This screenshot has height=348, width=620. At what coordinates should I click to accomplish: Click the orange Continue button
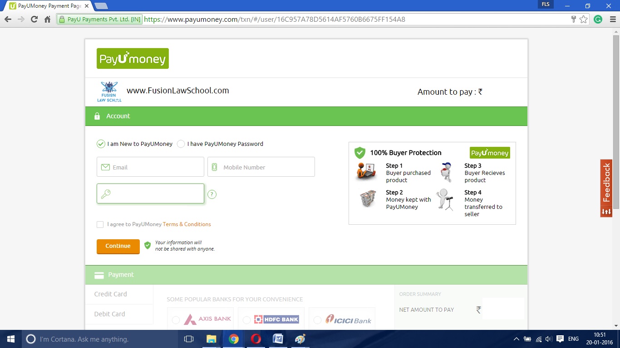(118, 246)
